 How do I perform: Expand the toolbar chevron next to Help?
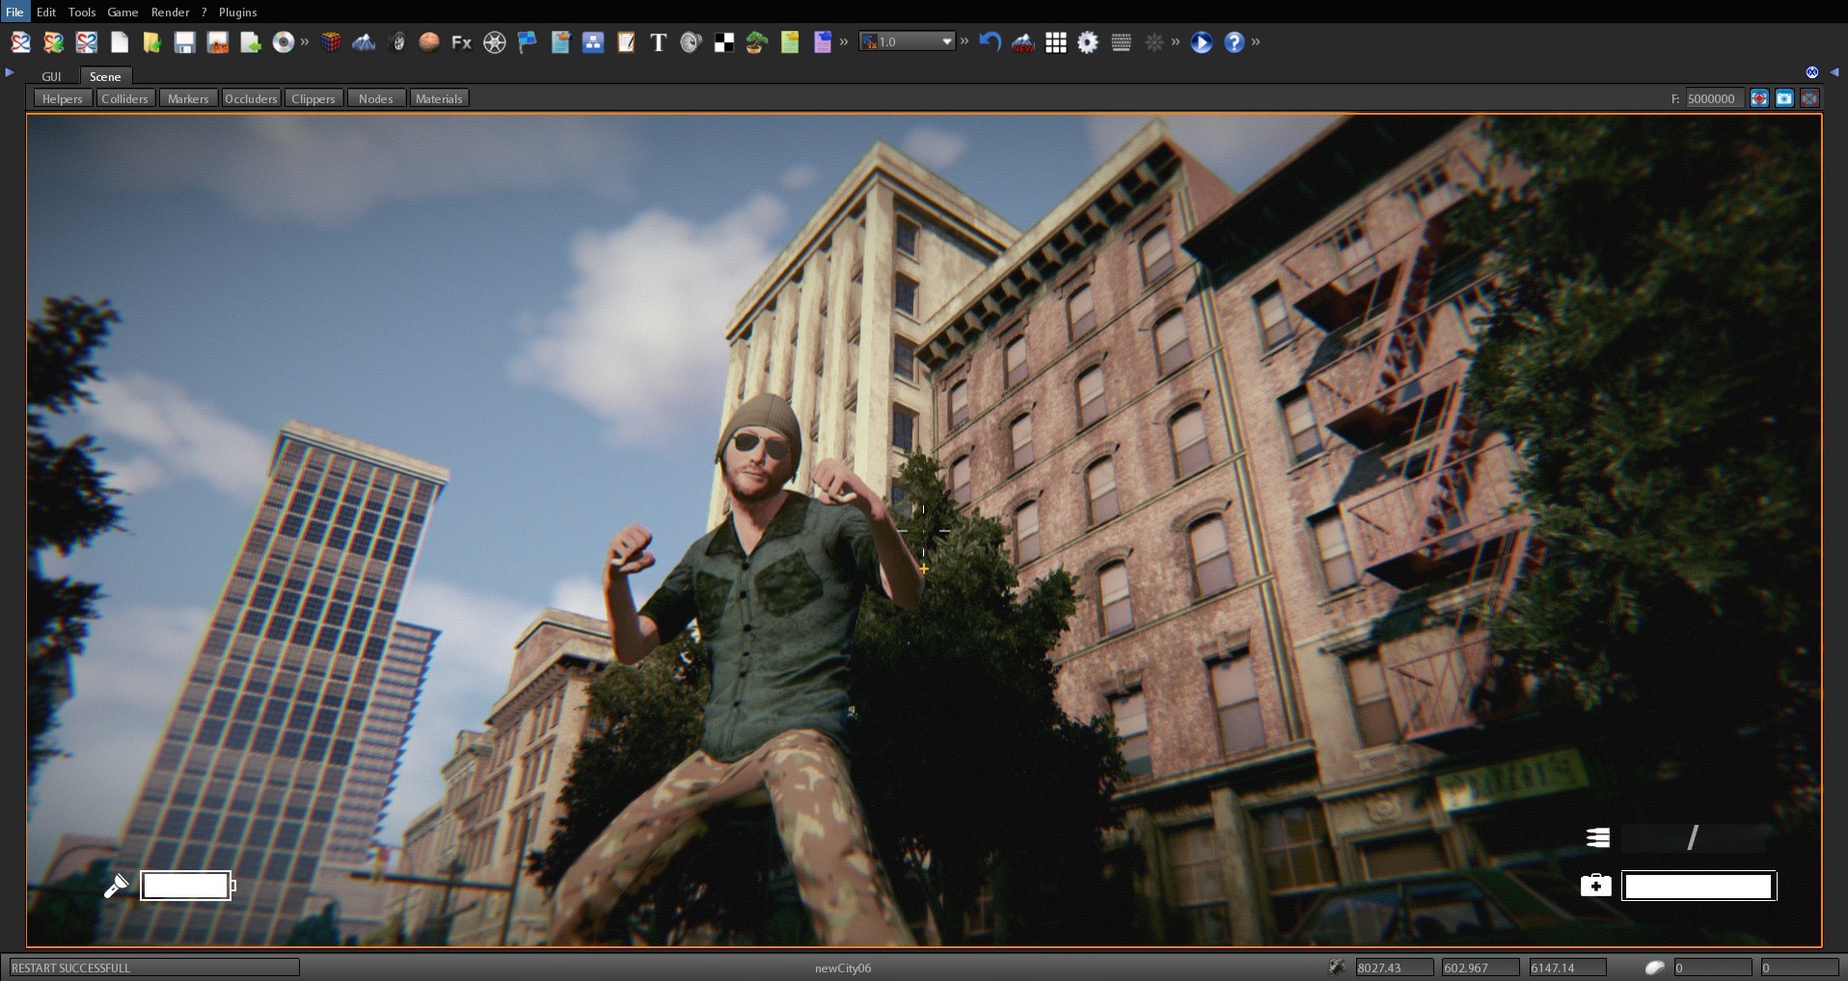tap(1255, 42)
